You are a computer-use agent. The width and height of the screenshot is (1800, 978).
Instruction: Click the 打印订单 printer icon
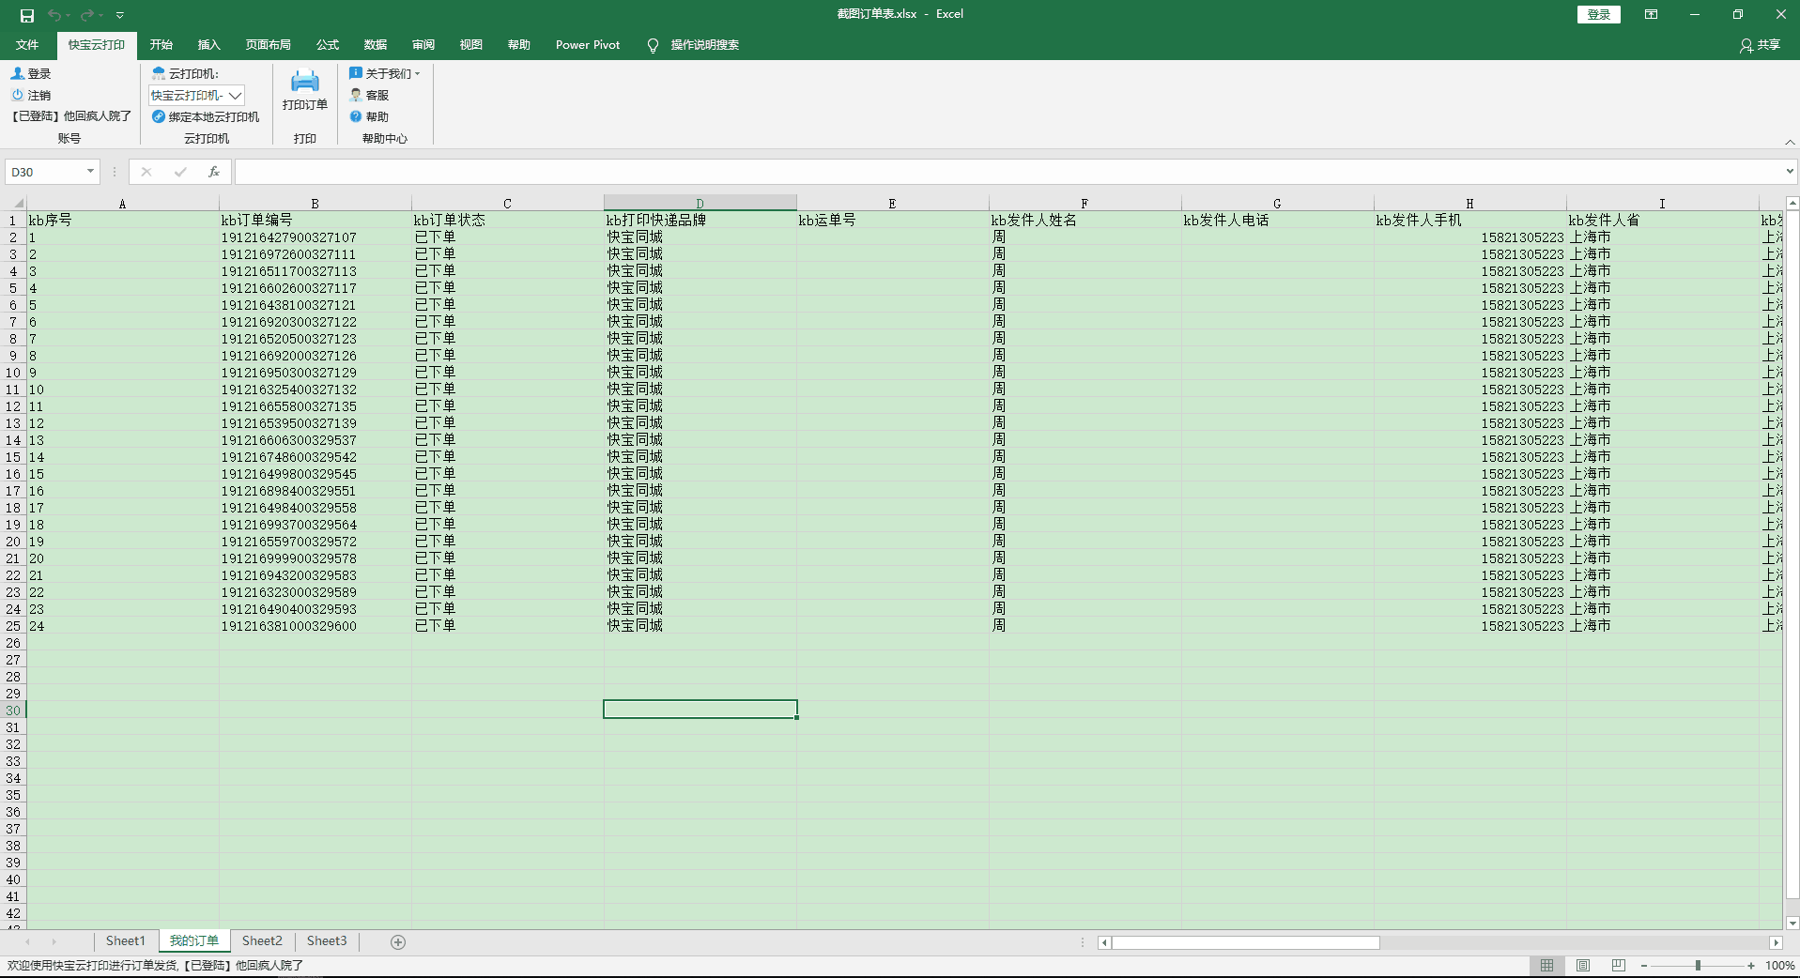click(304, 82)
